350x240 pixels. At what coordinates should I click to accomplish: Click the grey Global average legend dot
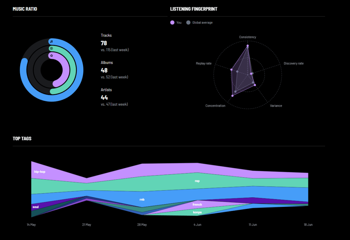point(188,22)
